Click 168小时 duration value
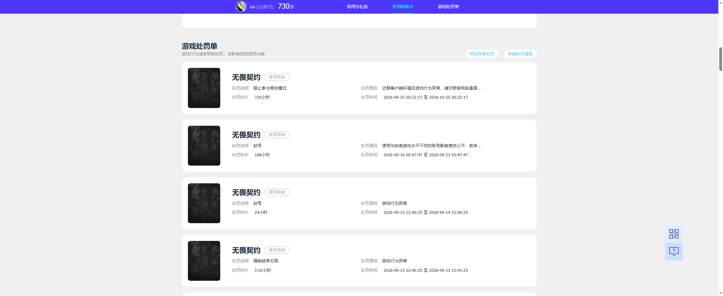The image size is (723, 296). 262,155
